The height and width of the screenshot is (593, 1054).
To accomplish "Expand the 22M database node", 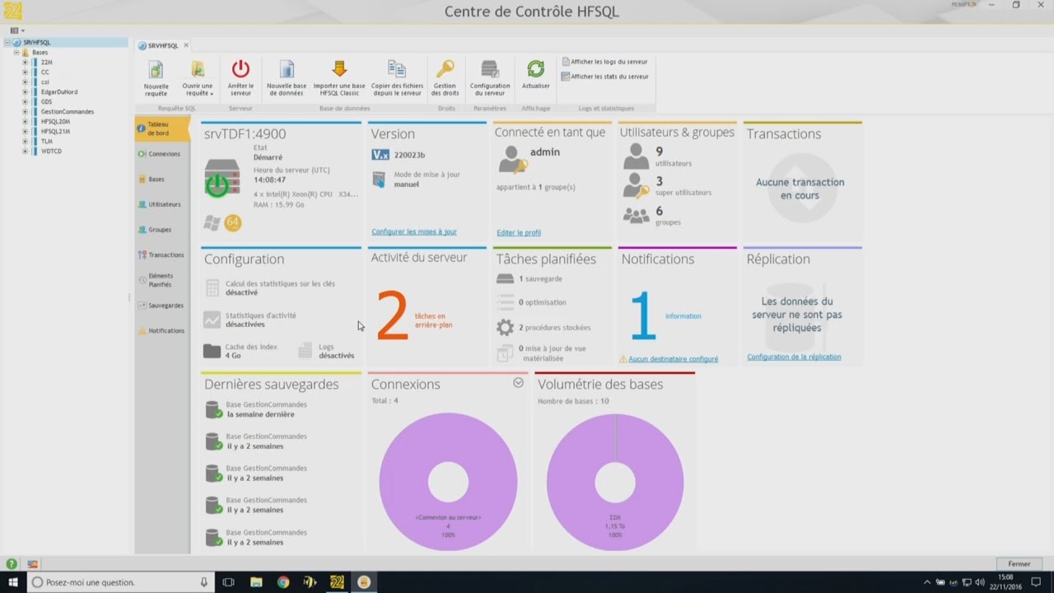I will (25, 62).
